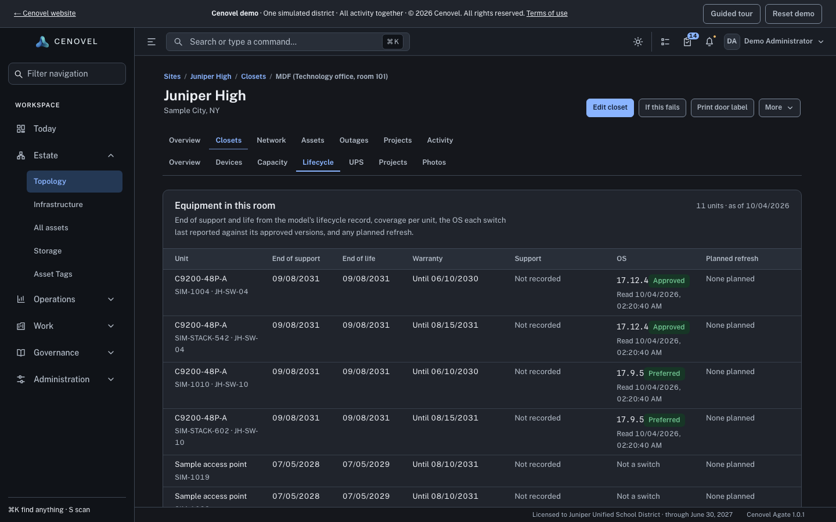Click the If this fails button
This screenshot has height=522, width=836.
pyautogui.click(x=662, y=108)
